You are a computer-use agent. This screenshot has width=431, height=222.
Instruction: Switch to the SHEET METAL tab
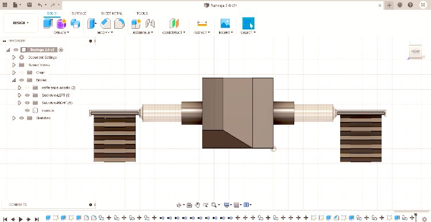111,13
